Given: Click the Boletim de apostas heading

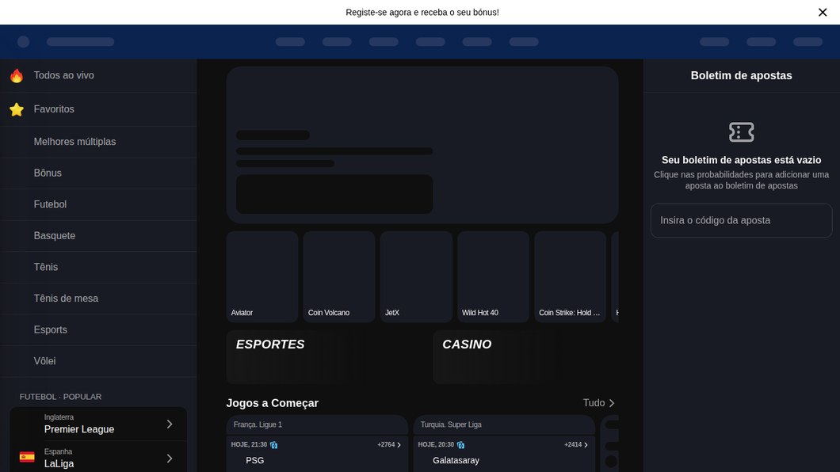Looking at the screenshot, I should [x=742, y=75].
